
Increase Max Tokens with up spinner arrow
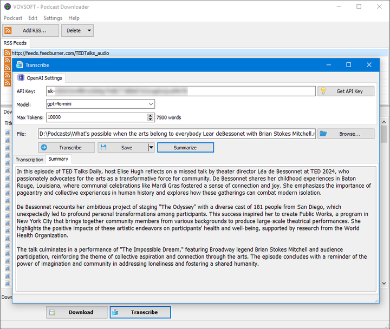[x=150, y=116]
